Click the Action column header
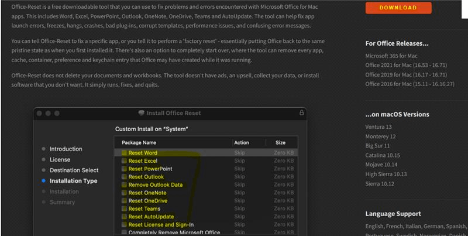The image size is (468, 236). coord(242,143)
